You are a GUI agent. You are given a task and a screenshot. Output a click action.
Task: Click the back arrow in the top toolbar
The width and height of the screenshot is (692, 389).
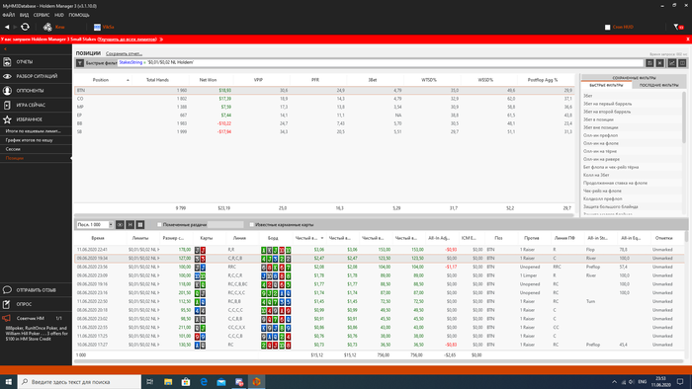click(x=7, y=27)
